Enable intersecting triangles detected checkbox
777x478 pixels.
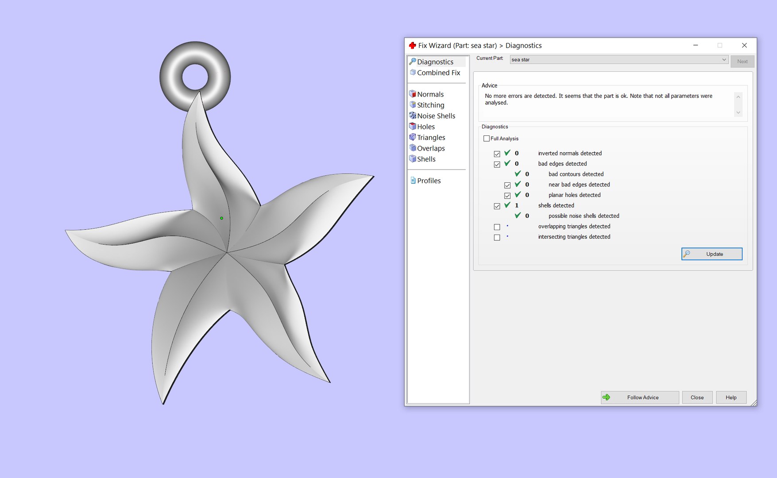pyautogui.click(x=497, y=238)
